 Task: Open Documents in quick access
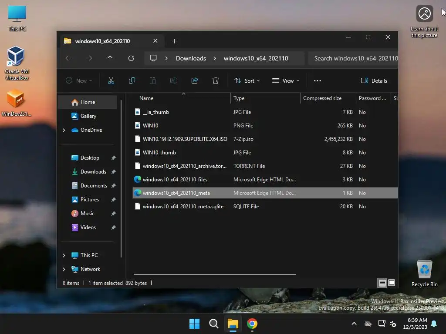click(87, 185)
